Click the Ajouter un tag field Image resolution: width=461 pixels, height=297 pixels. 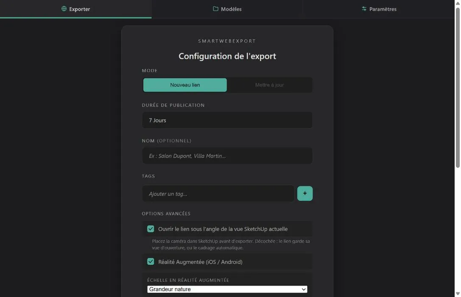tap(218, 194)
